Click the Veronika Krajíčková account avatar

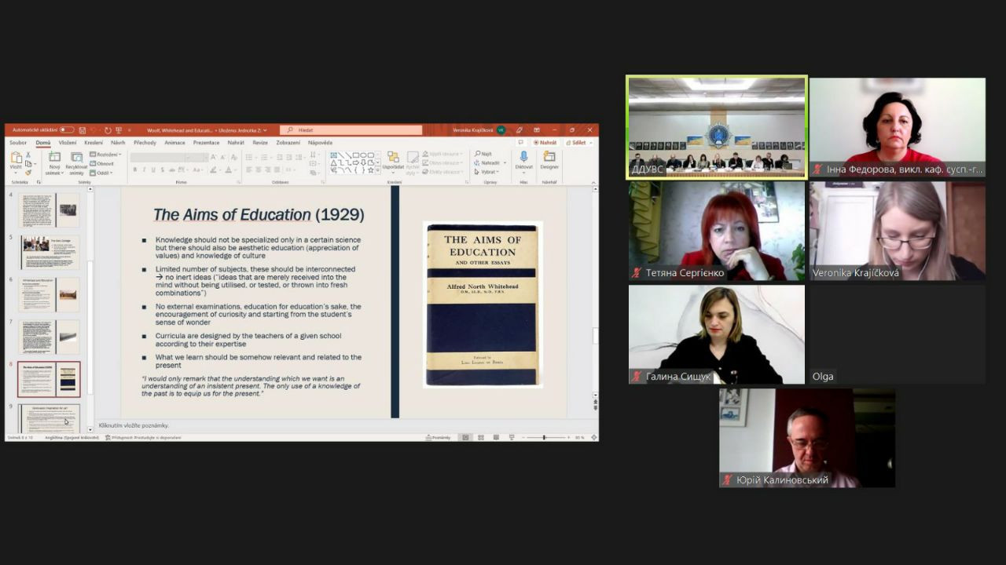[501, 130]
